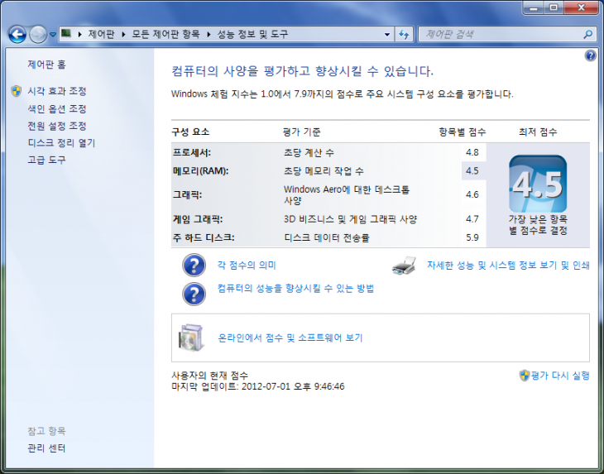This screenshot has height=474, width=604.
Task: Open 전원 설정 조정 link
Action: pyautogui.click(x=57, y=126)
